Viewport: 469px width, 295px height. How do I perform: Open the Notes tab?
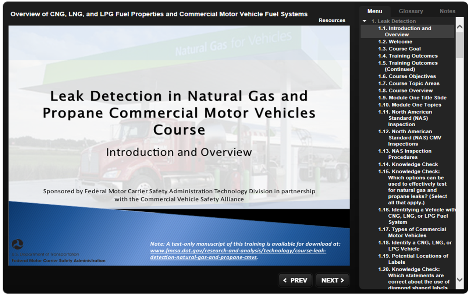point(447,11)
